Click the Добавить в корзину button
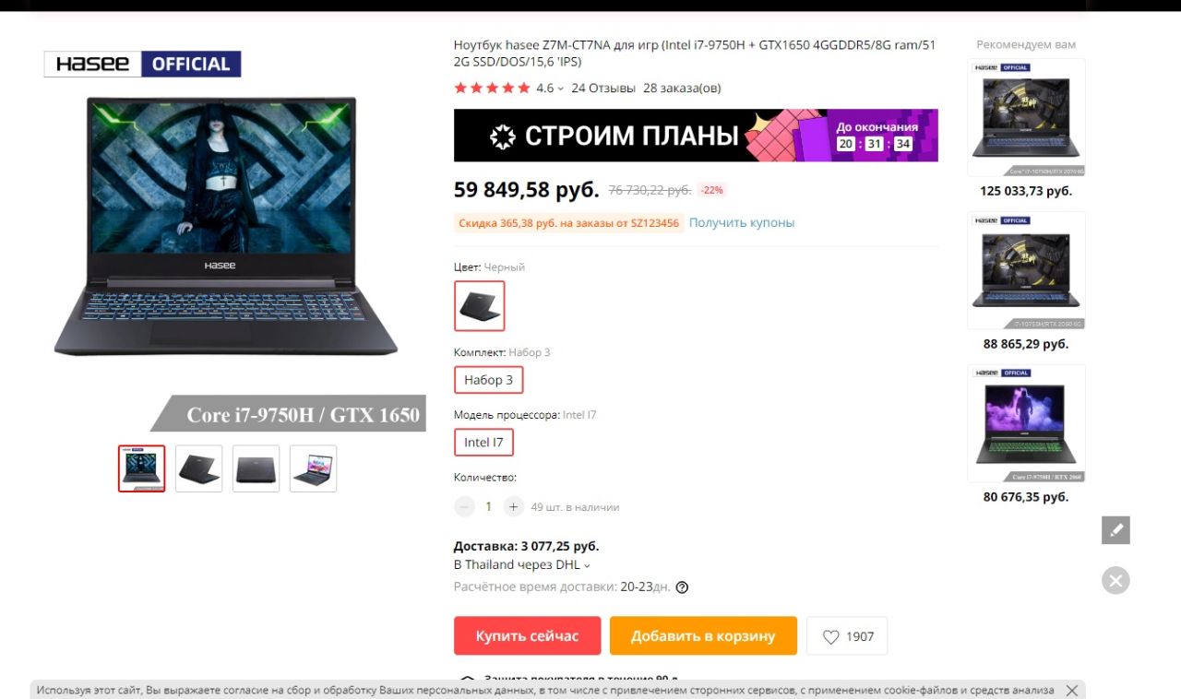Viewport: 1181px width, 699px height. pos(703,636)
